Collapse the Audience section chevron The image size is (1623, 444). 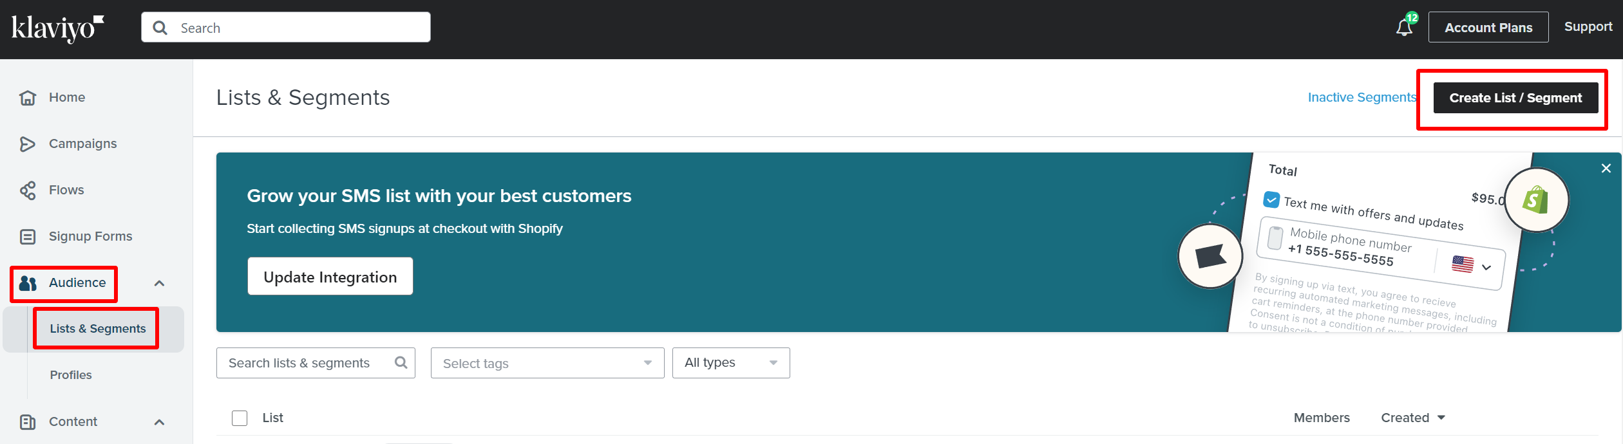coord(160,283)
